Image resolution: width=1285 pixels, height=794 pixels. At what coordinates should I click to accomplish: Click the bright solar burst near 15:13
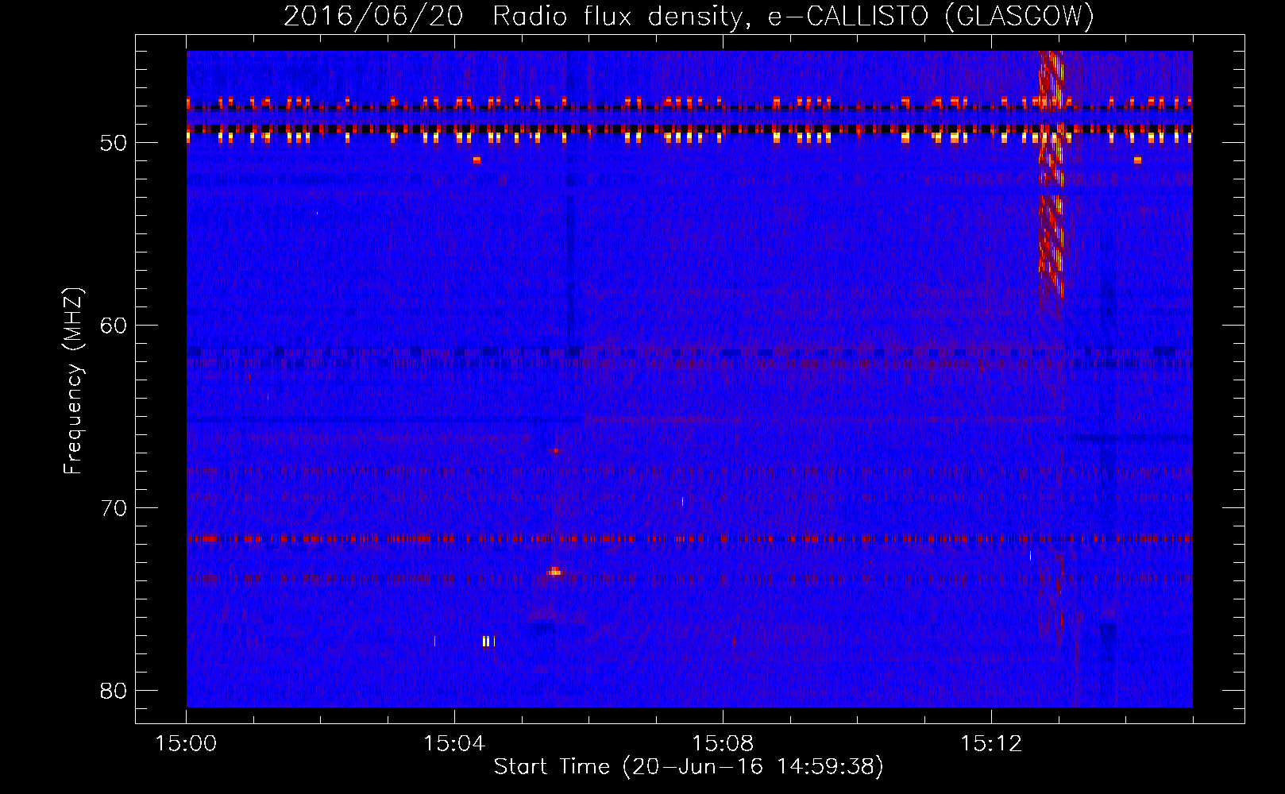[1052, 175]
